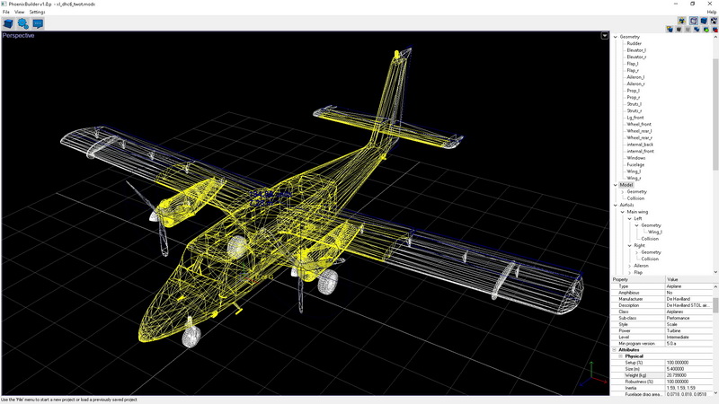The width and height of the screenshot is (719, 404).
Task: Select the wireframe display mode icon
Action: tap(694, 21)
